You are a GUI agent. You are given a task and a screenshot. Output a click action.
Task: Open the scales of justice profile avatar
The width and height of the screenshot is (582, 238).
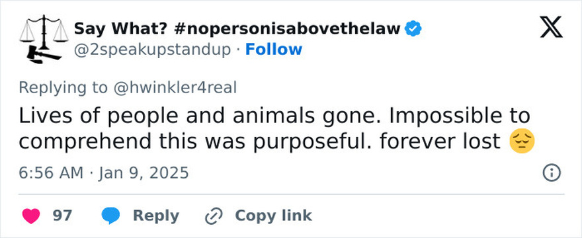coord(44,40)
